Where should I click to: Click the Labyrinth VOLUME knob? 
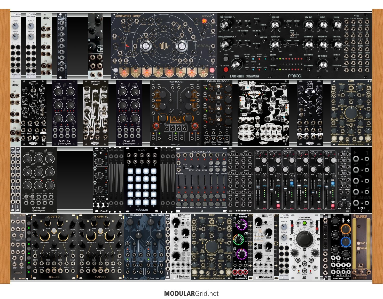(x=337, y=25)
